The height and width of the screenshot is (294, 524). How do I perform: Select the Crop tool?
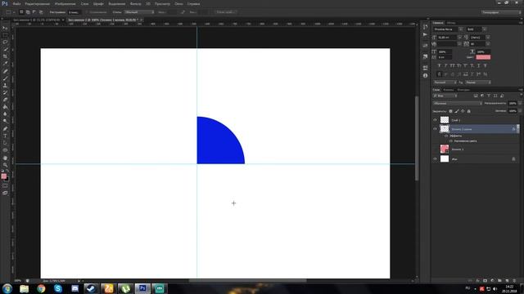[x=5, y=56]
